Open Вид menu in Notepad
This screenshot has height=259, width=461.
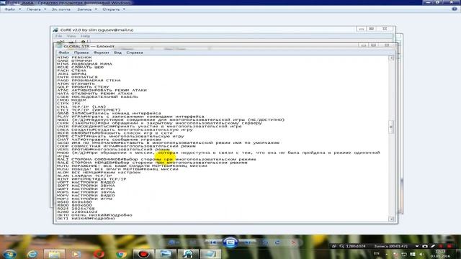coord(117,53)
